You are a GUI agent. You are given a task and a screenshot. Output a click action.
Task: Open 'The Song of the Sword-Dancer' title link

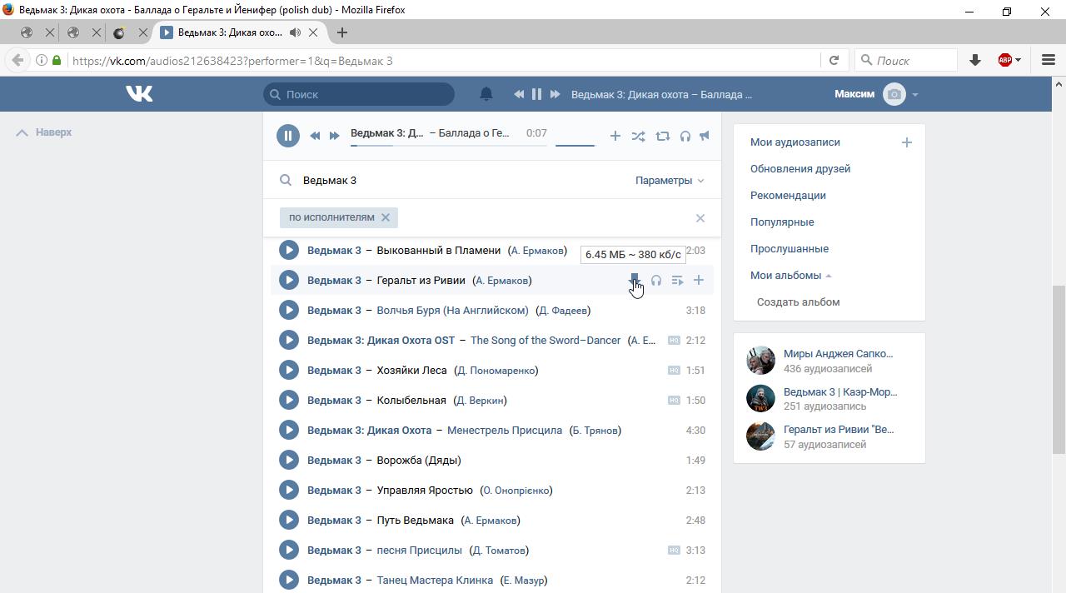click(x=545, y=340)
